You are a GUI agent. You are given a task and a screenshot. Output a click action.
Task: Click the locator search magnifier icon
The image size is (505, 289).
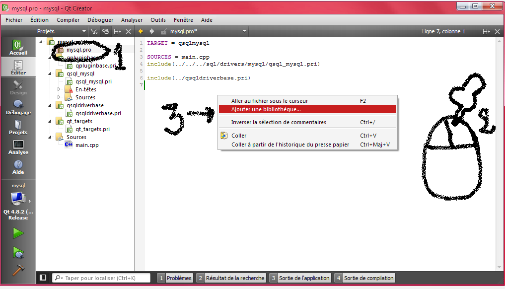click(58, 278)
